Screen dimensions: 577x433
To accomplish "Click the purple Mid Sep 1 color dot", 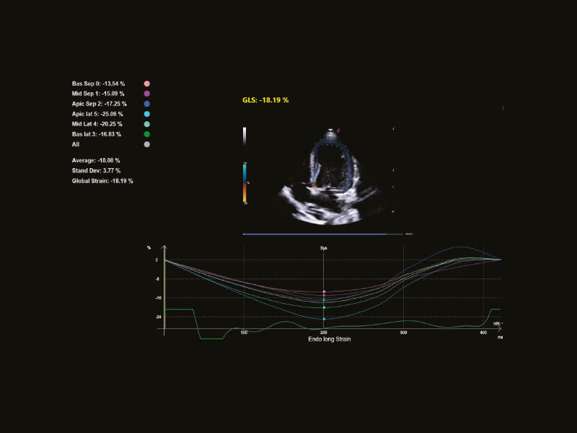I will (x=147, y=94).
